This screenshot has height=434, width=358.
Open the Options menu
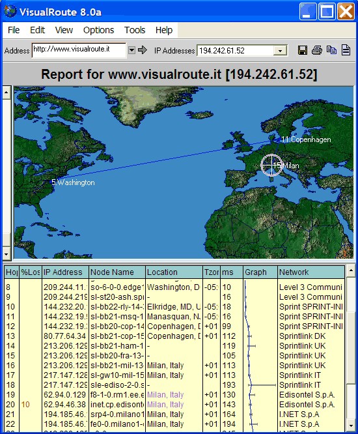[x=98, y=30]
